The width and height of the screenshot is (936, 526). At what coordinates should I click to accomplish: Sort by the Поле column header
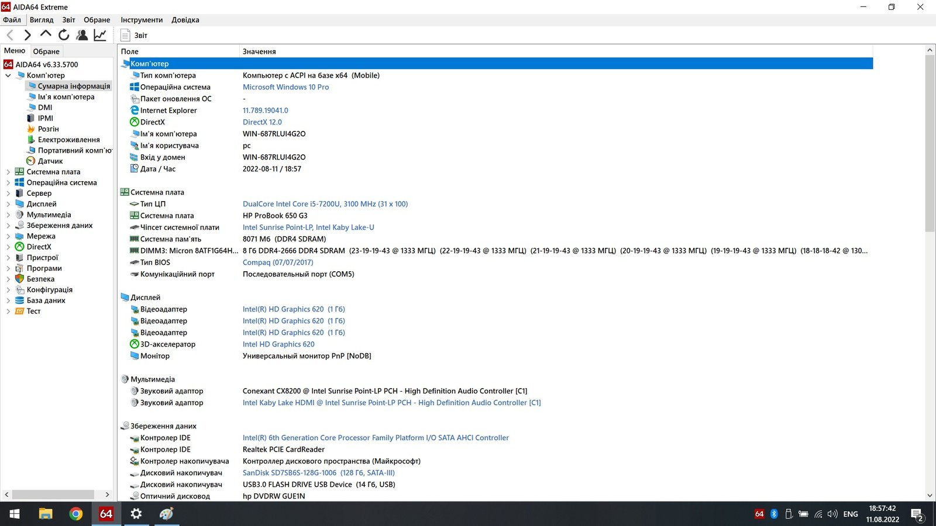click(x=178, y=51)
